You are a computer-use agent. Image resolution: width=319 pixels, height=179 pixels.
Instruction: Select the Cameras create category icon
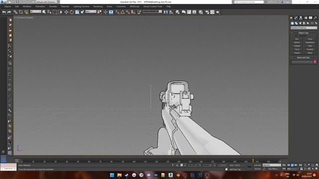pos(304,23)
